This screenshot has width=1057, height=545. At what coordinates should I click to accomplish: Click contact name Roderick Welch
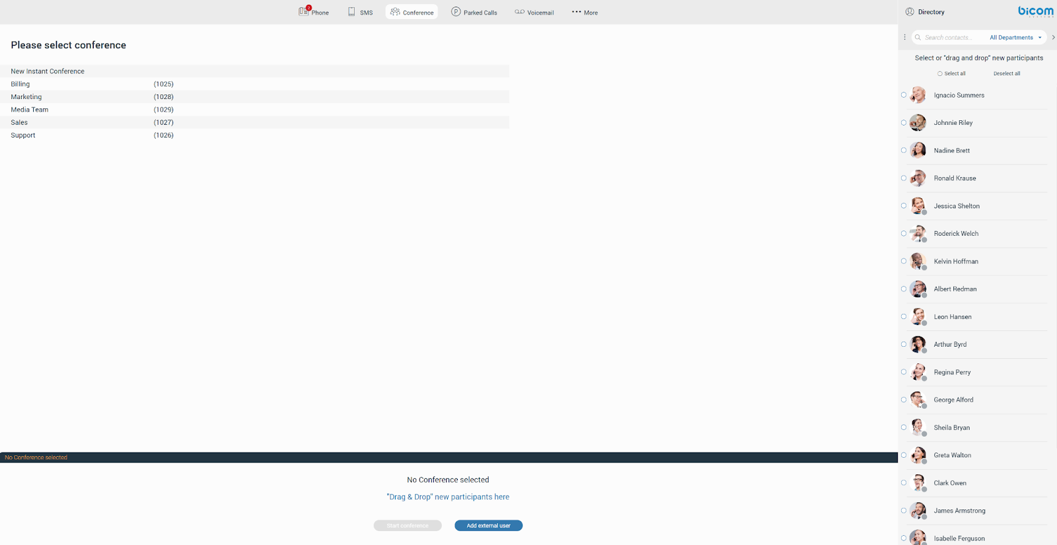tap(956, 234)
